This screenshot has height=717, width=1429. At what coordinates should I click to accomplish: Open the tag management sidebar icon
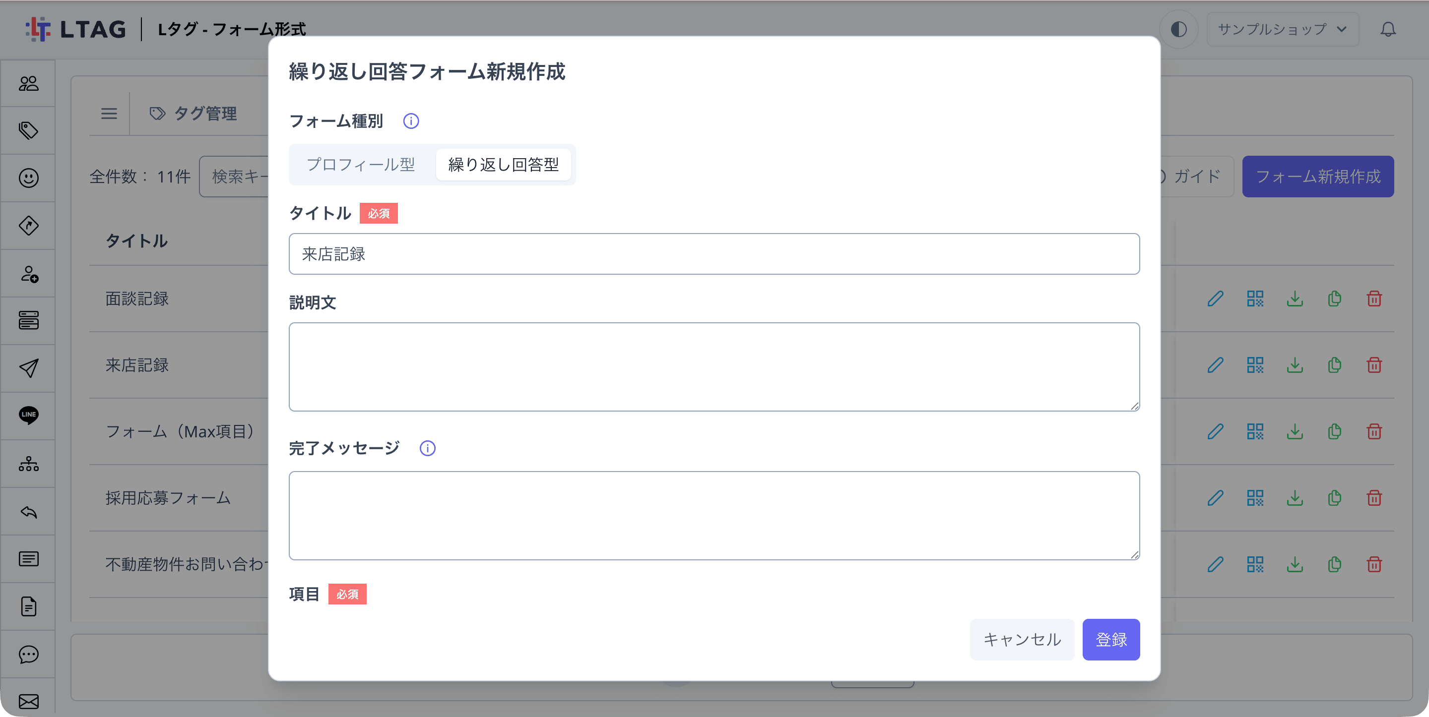tap(28, 131)
